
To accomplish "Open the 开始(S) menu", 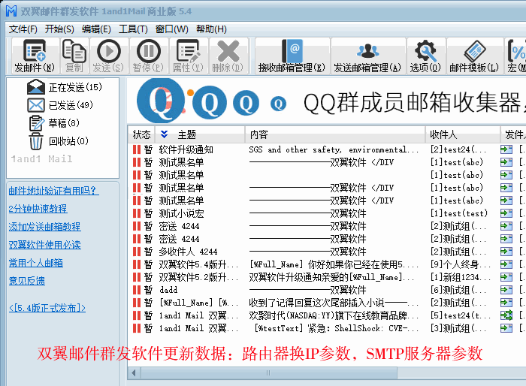I will tap(59, 29).
